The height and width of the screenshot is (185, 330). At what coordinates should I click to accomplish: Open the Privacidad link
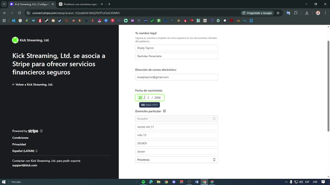point(19,144)
